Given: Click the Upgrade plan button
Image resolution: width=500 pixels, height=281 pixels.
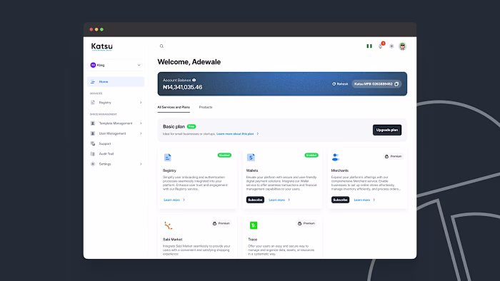Looking at the screenshot, I should point(387,130).
